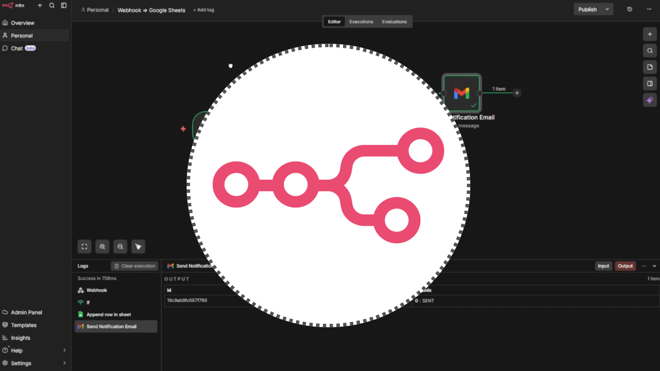Open the Chat section in the sidebar
Screen dimensions: 660x371
17,48
